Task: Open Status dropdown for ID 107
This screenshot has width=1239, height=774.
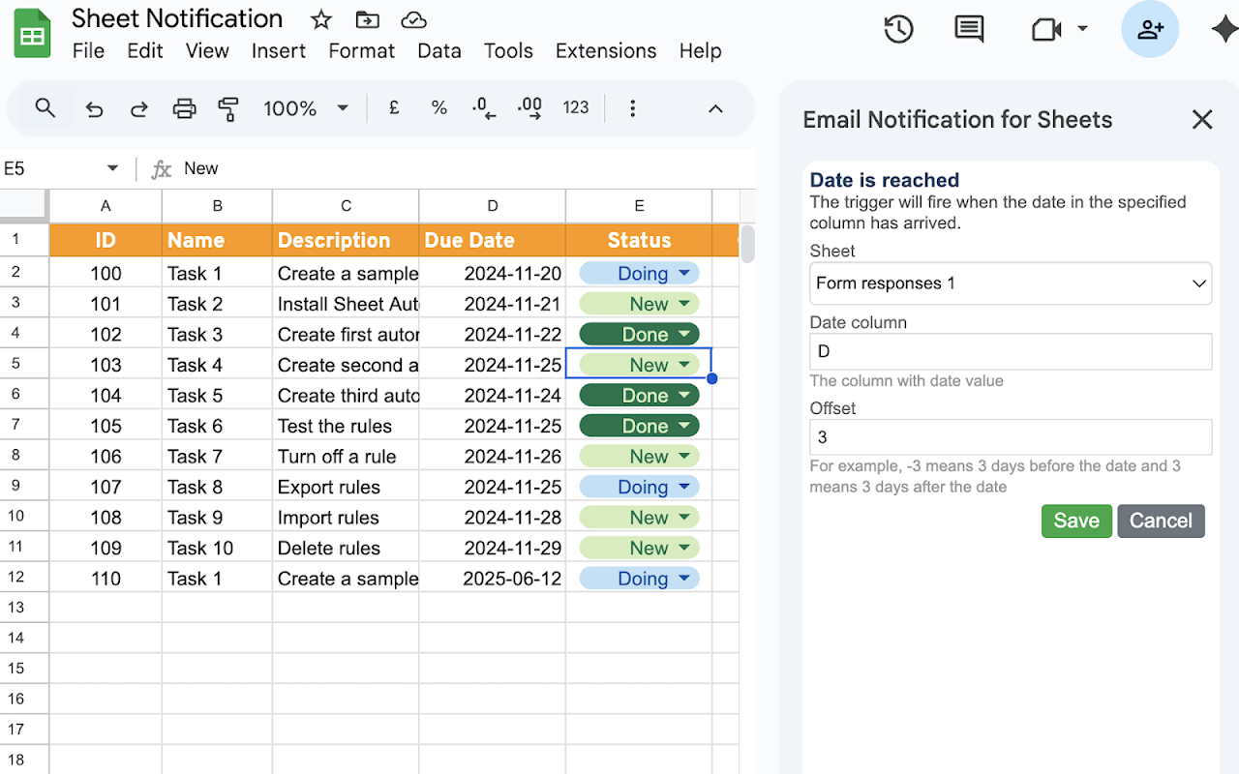Action: (684, 487)
